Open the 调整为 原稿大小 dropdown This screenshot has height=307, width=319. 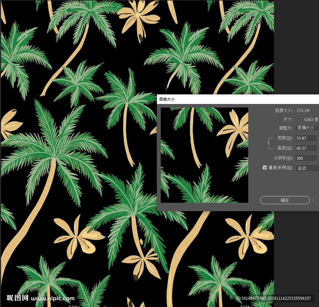(307, 128)
